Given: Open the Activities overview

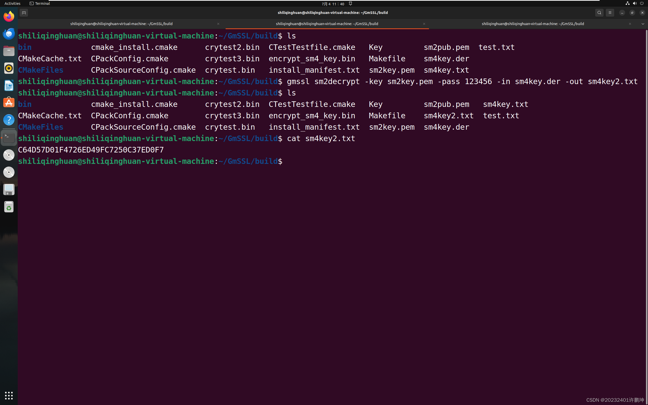Looking at the screenshot, I should click(x=12, y=4).
